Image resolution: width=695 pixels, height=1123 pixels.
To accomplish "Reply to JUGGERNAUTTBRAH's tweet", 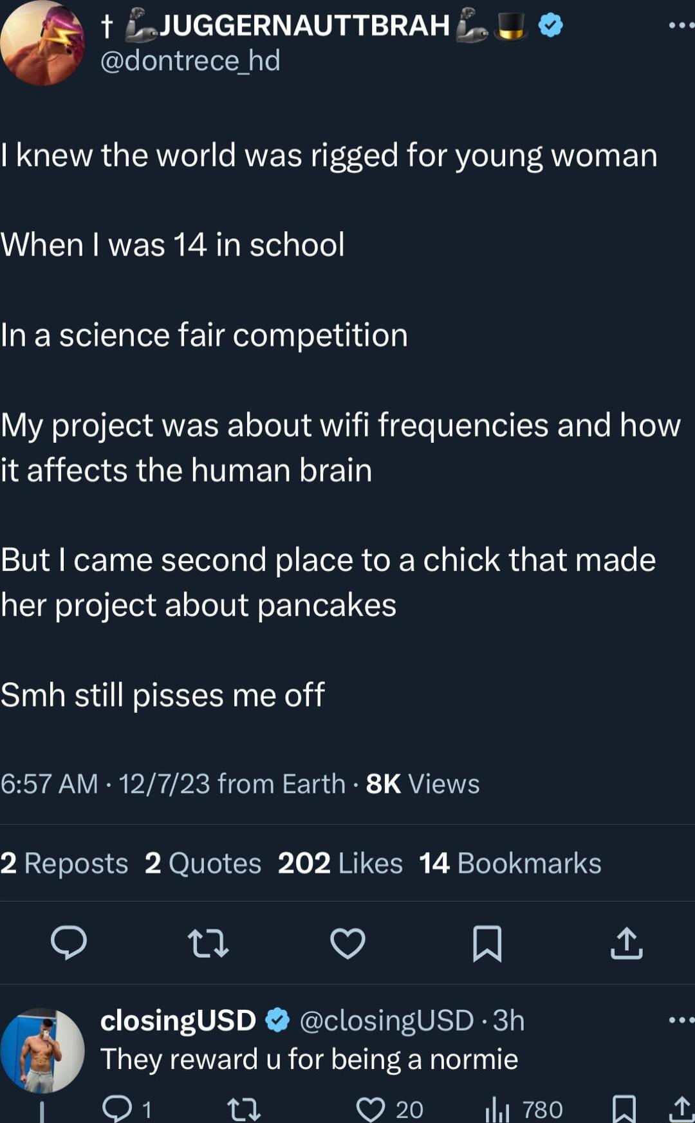I will coord(69,944).
